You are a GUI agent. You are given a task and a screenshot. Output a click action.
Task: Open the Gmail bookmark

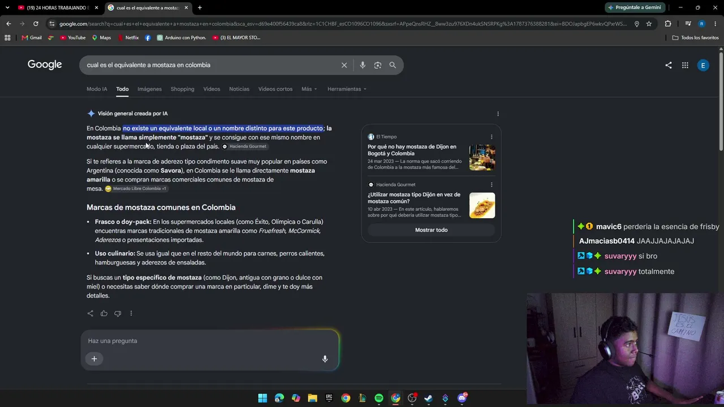32,38
